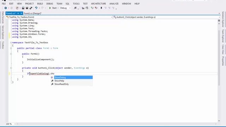This screenshot has width=226, height=127.
Task: Open the SQL menu
Action: pyautogui.click(x=67, y=4)
